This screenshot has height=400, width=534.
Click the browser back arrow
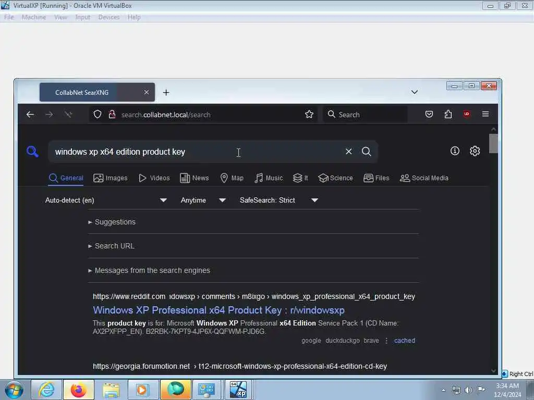pyautogui.click(x=30, y=115)
